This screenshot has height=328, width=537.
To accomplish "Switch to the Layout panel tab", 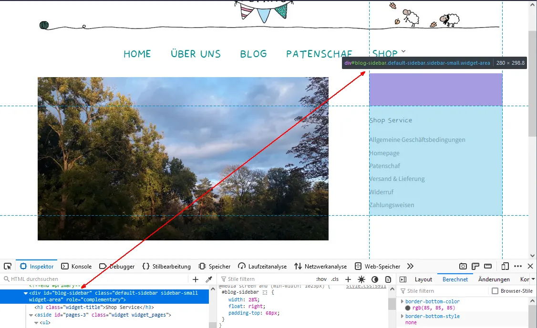I will [x=423, y=279].
